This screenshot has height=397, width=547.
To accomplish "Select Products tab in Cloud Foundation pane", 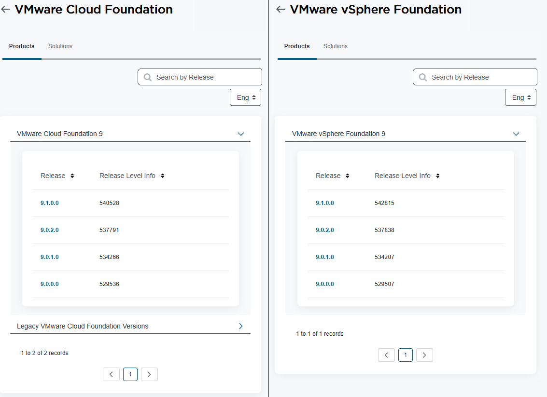I will pos(22,46).
